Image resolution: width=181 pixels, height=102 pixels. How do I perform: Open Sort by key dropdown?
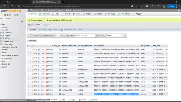115,35
